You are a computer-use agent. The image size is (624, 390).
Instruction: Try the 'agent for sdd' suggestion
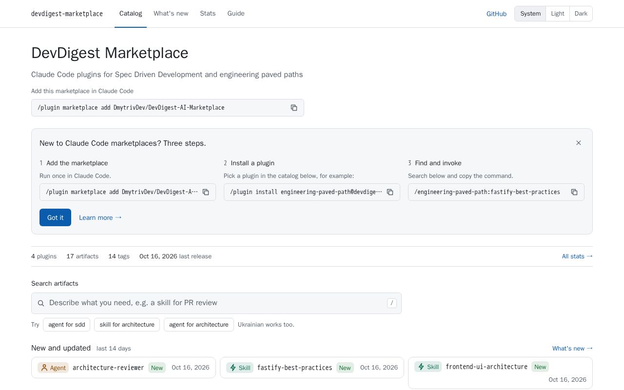67,325
